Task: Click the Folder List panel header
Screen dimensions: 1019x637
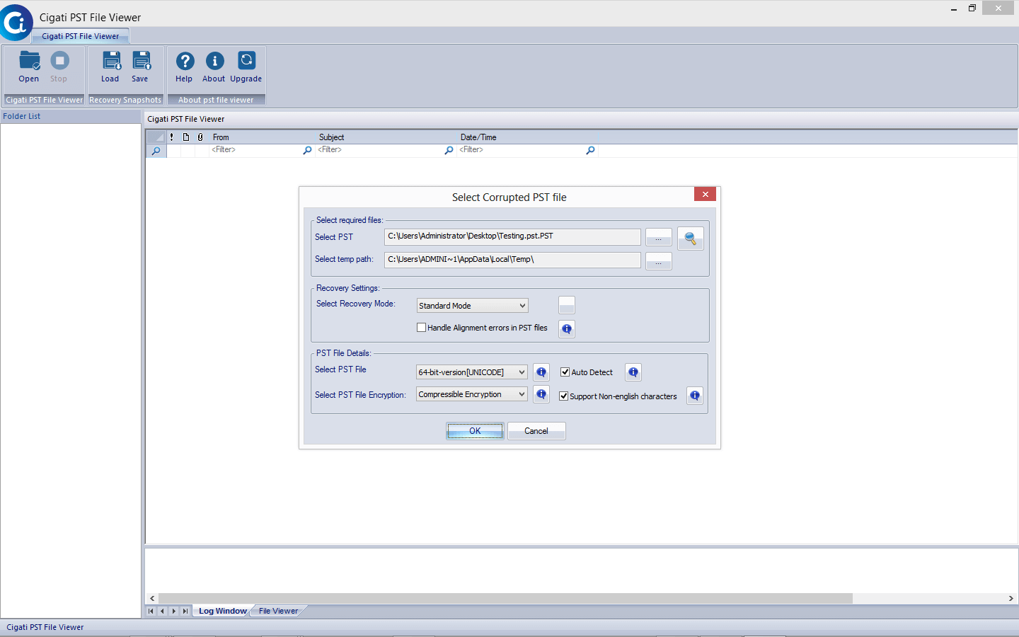Action: [x=71, y=116]
